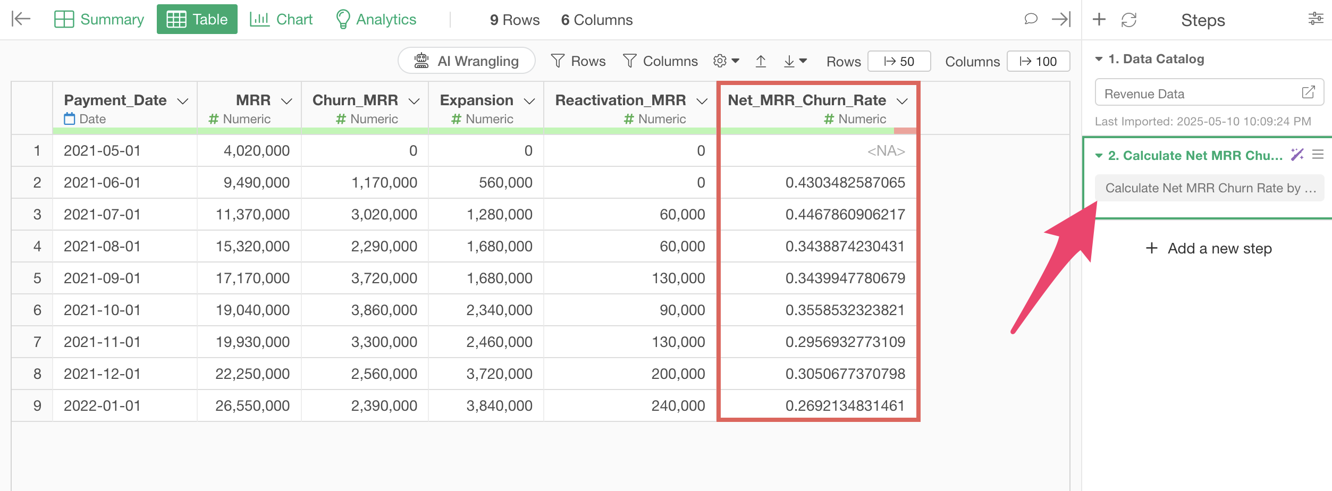Open the Payment_Date column menu
This screenshot has width=1332, height=491.
tap(183, 101)
